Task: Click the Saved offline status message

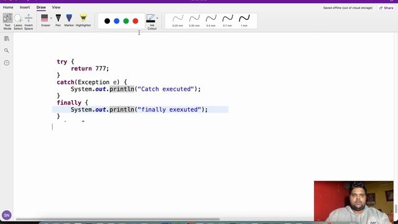Action: coord(348,8)
